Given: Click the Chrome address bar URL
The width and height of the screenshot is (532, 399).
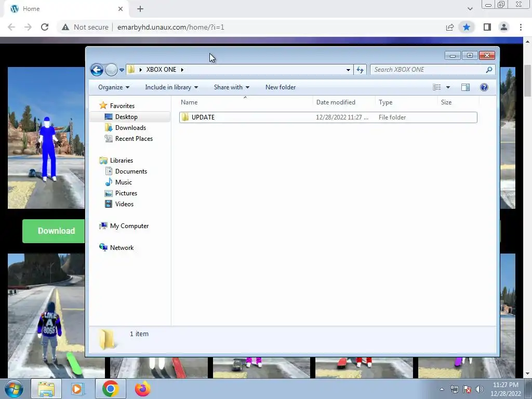Looking at the screenshot, I should click(170, 27).
